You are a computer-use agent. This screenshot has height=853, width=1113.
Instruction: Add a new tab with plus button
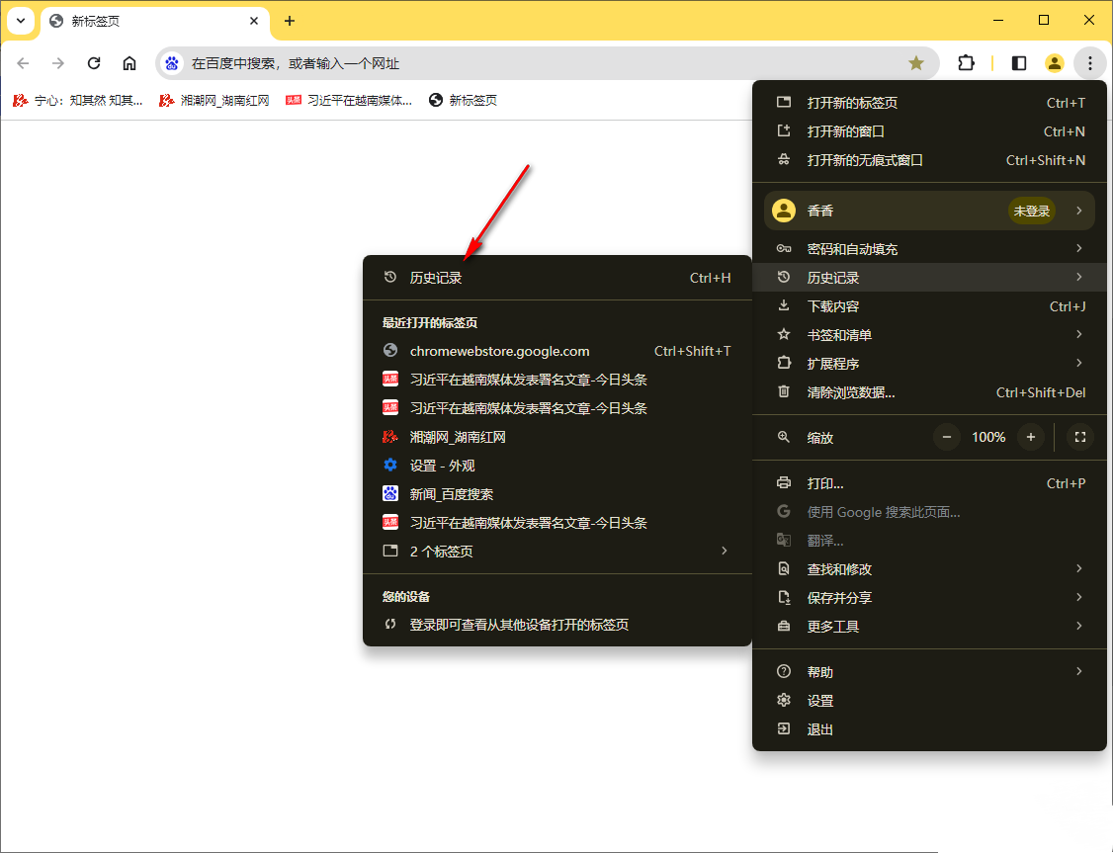point(289,21)
